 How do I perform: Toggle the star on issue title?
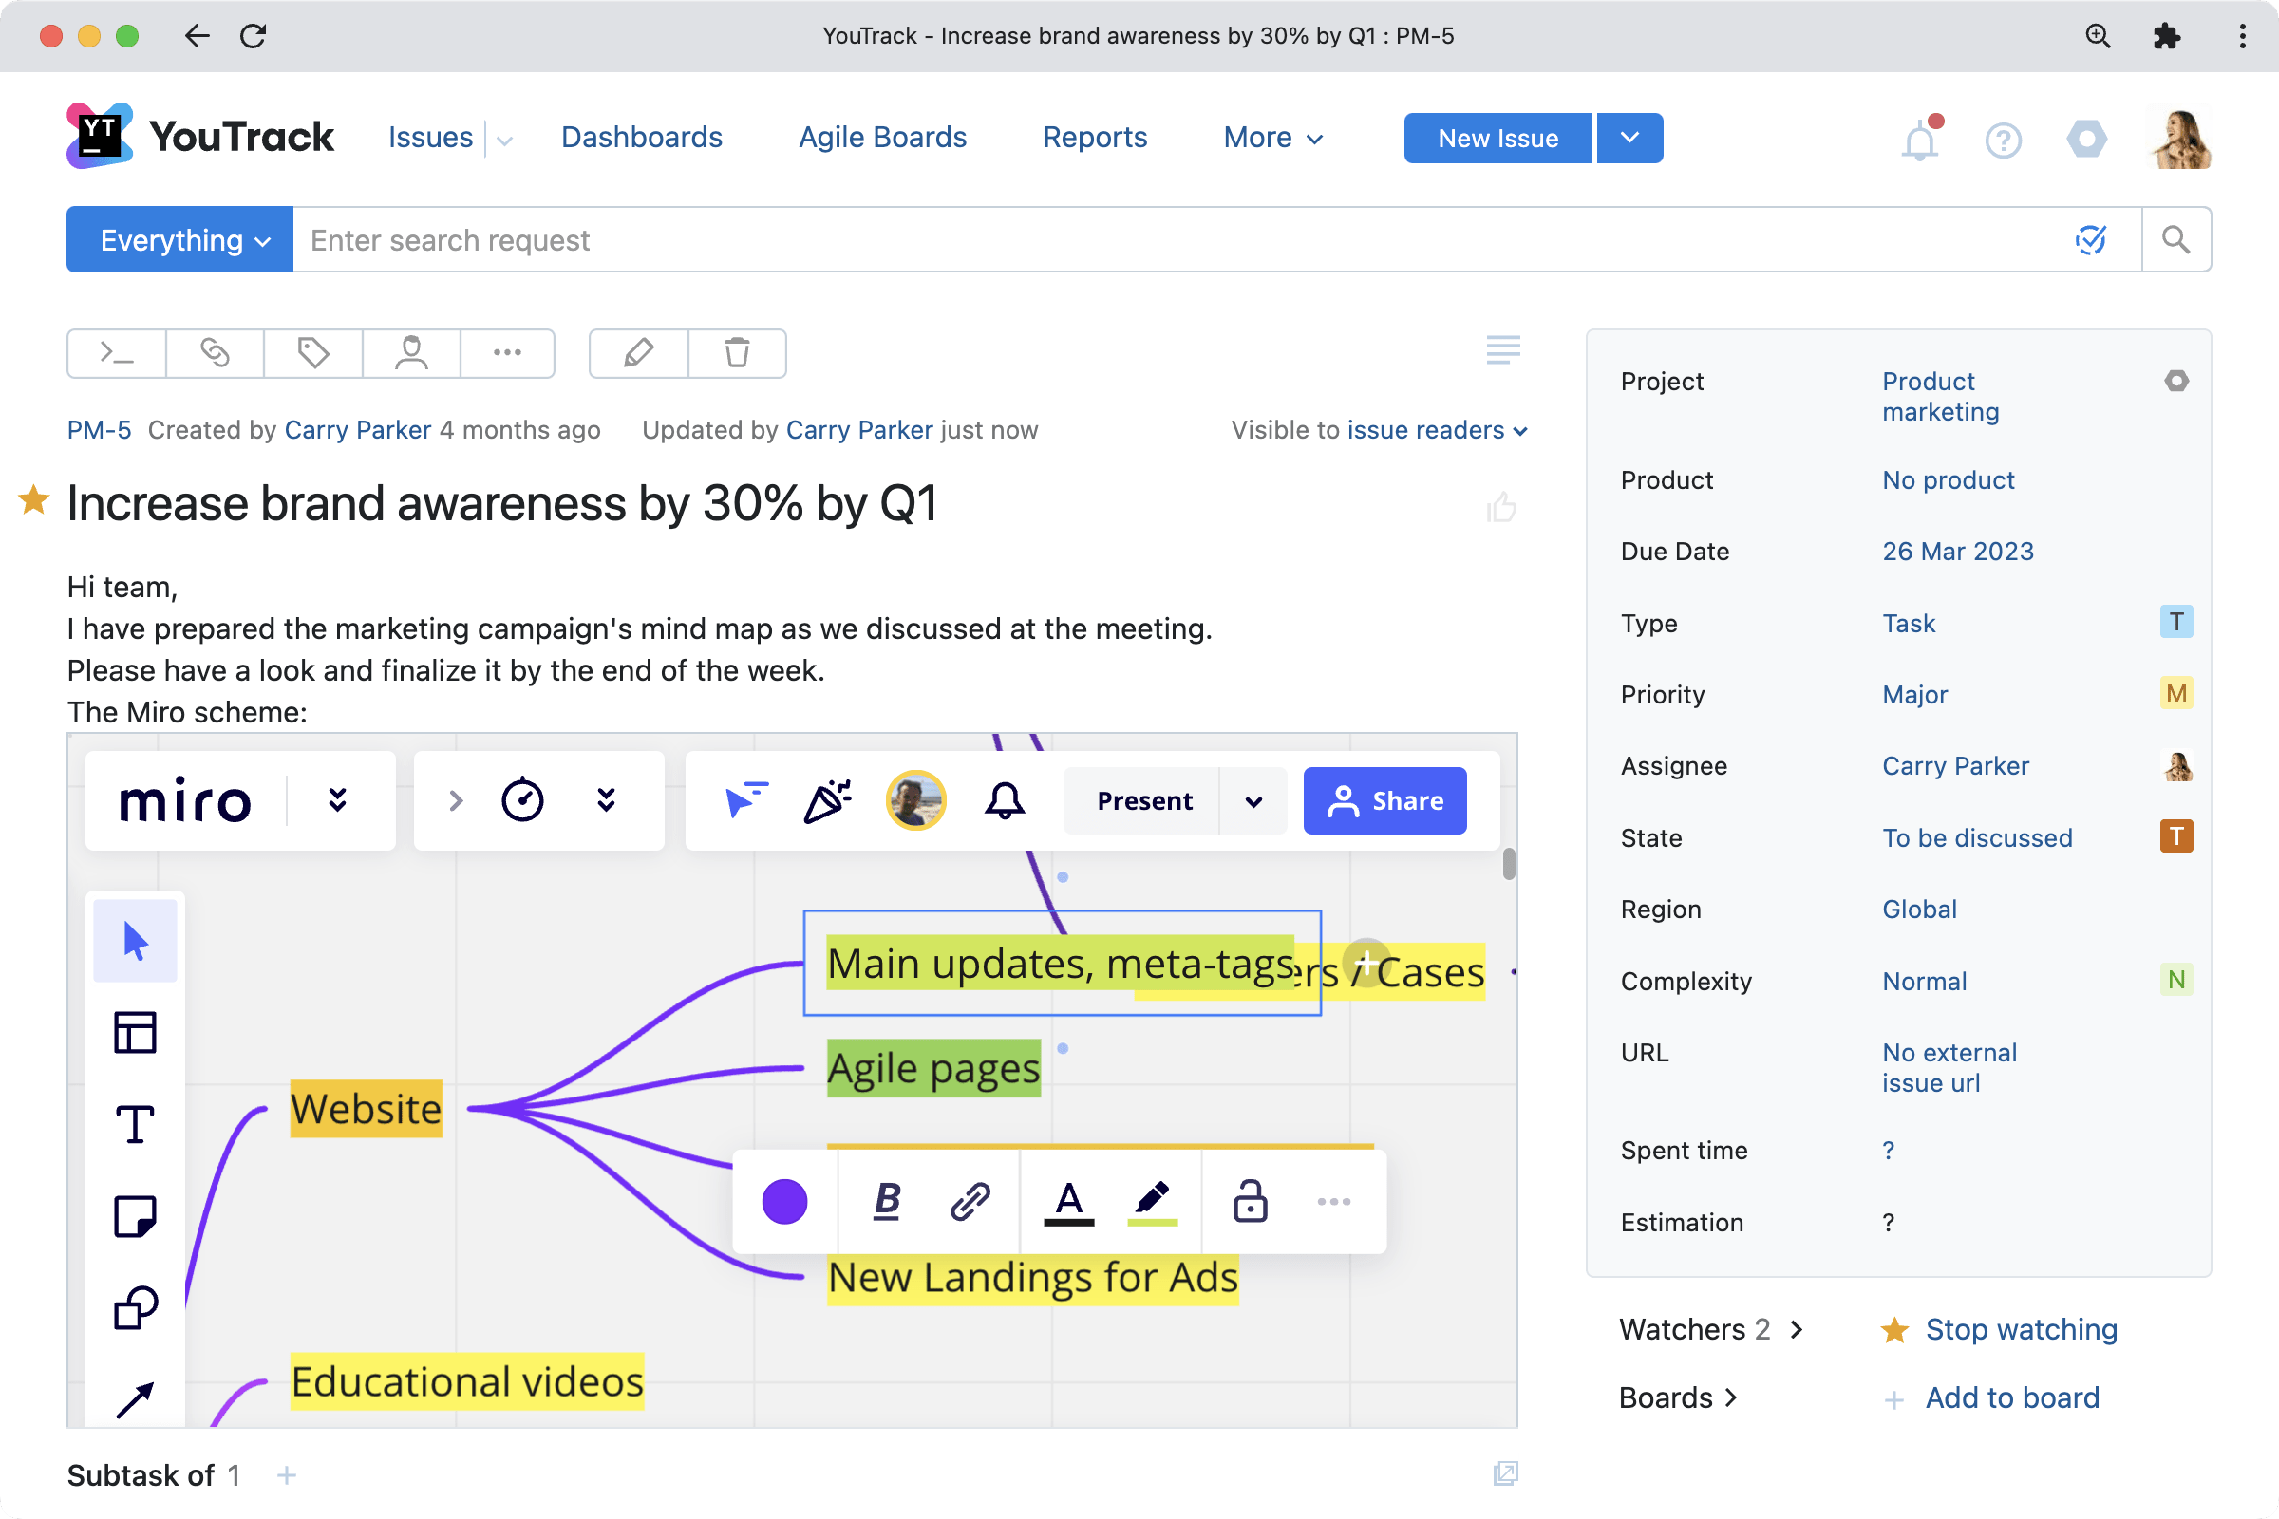(x=34, y=501)
